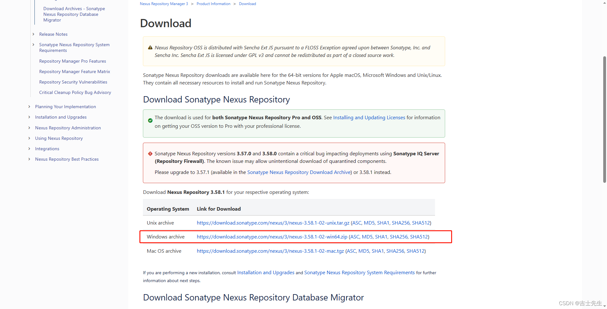Click the red diamond alert icon
This screenshot has width=607, height=309.
pyautogui.click(x=150, y=154)
